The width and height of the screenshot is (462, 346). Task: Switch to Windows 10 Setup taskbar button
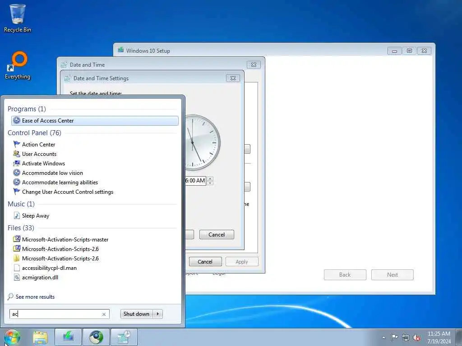pos(68,337)
